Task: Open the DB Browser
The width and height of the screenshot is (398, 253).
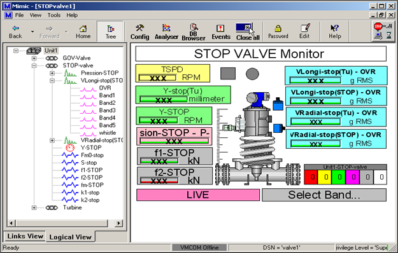Action: [194, 32]
